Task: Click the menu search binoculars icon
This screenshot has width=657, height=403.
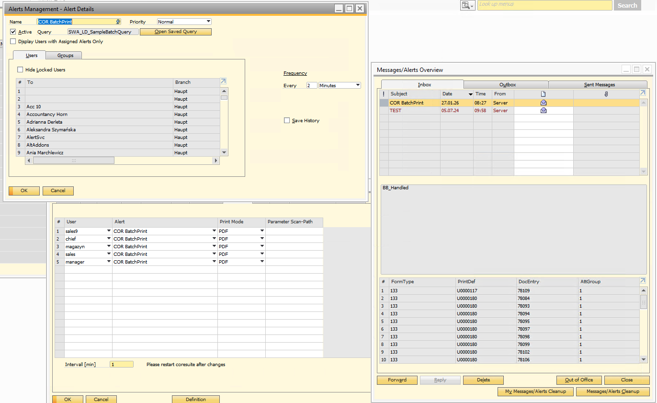Action: 465,5
